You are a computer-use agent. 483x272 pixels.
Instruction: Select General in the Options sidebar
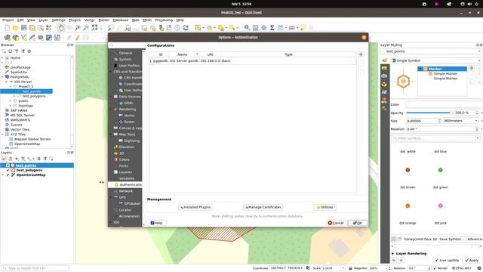125,53
